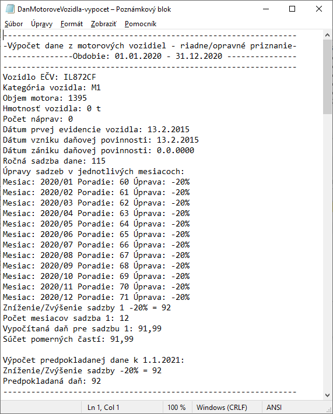
Task: Click the vertical scrollbar thumb
Action: coord(327,77)
